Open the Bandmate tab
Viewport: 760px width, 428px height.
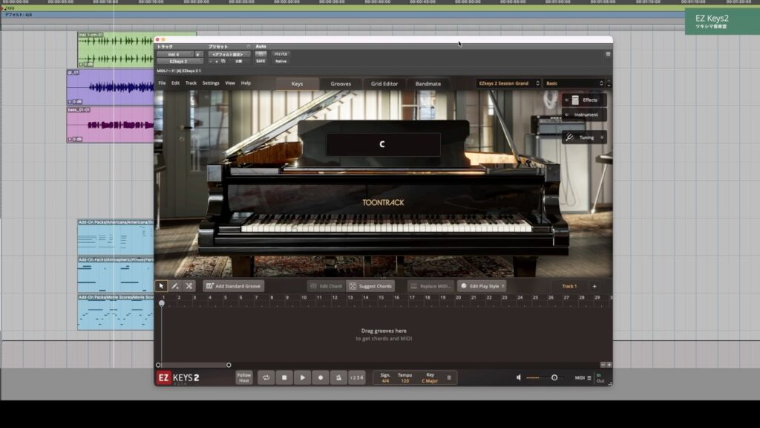(427, 84)
